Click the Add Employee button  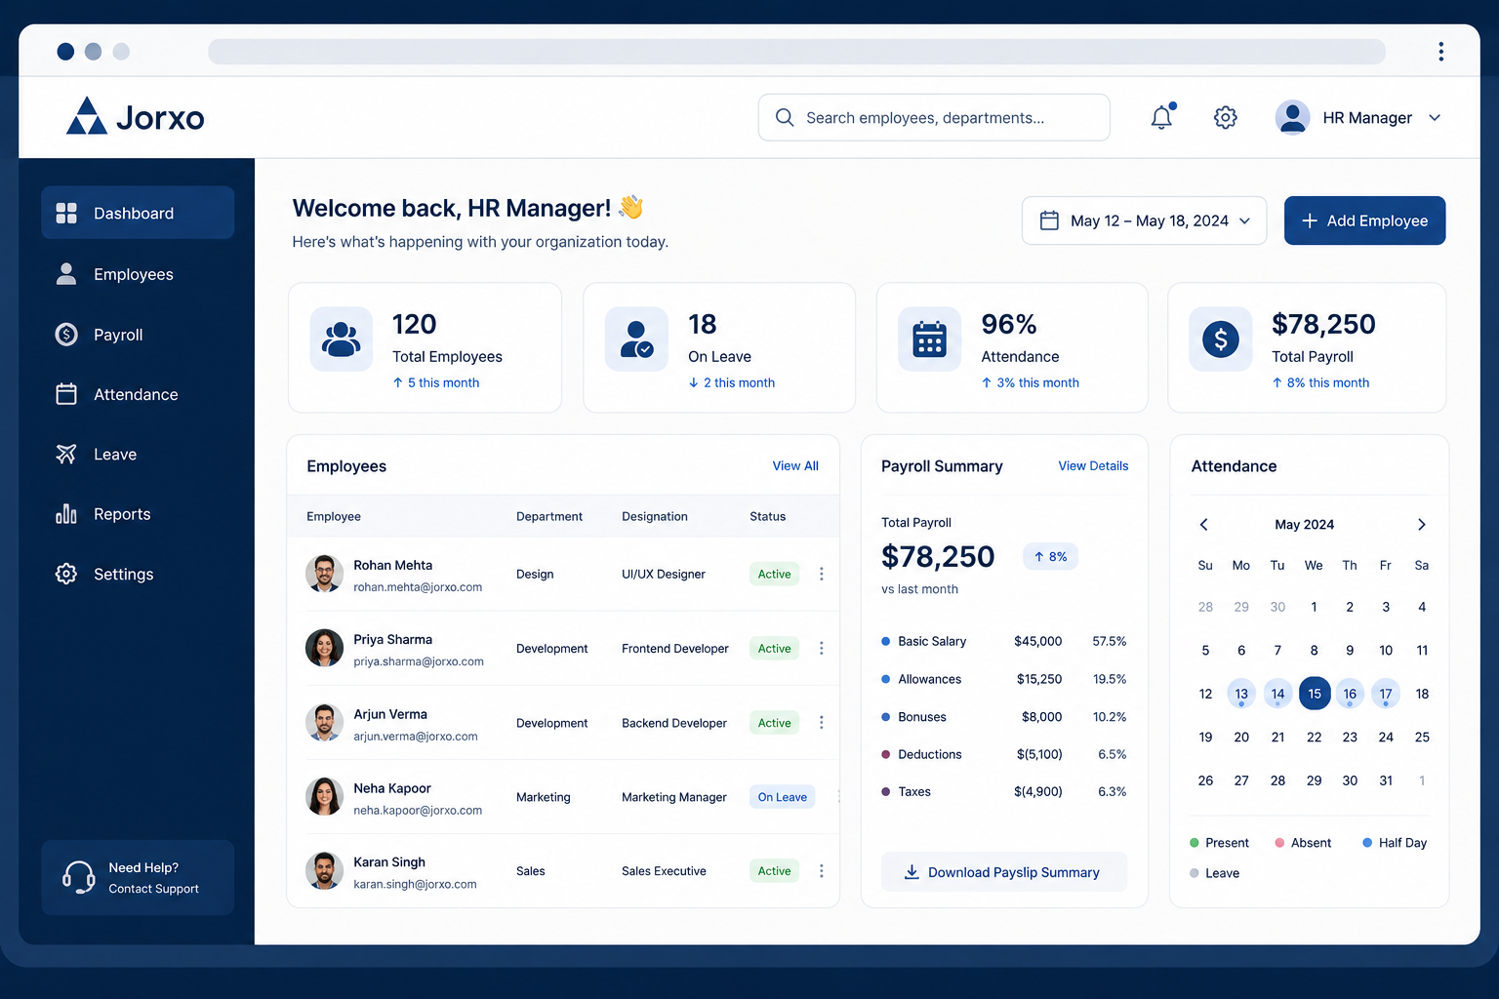pyautogui.click(x=1364, y=220)
